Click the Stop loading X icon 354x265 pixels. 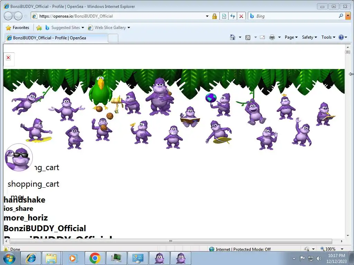pos(241,16)
